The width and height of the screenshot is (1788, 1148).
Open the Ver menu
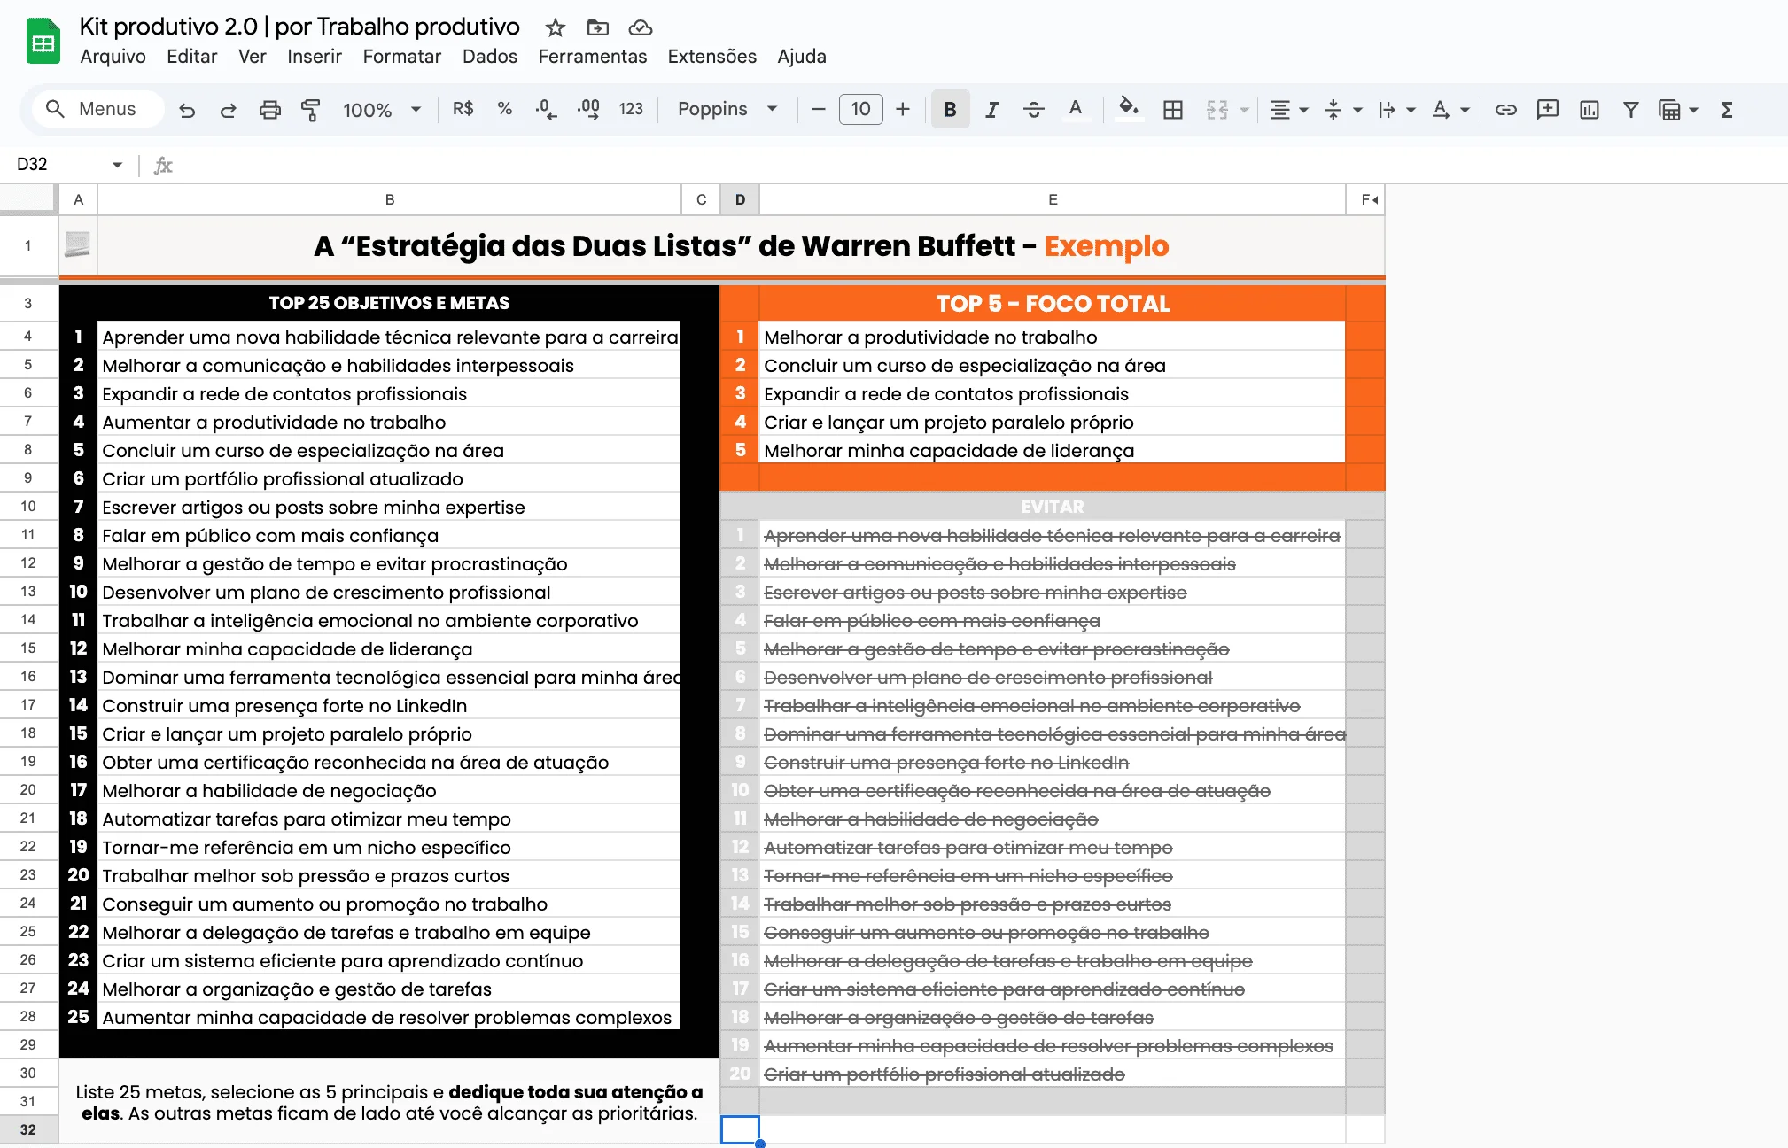[x=252, y=57]
